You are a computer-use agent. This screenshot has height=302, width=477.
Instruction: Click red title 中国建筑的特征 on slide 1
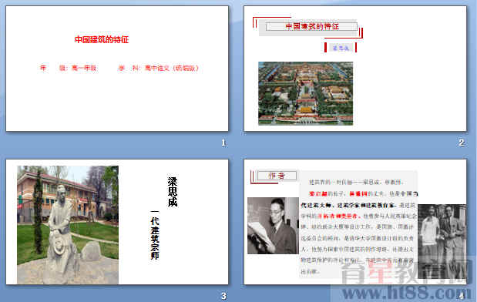point(102,39)
